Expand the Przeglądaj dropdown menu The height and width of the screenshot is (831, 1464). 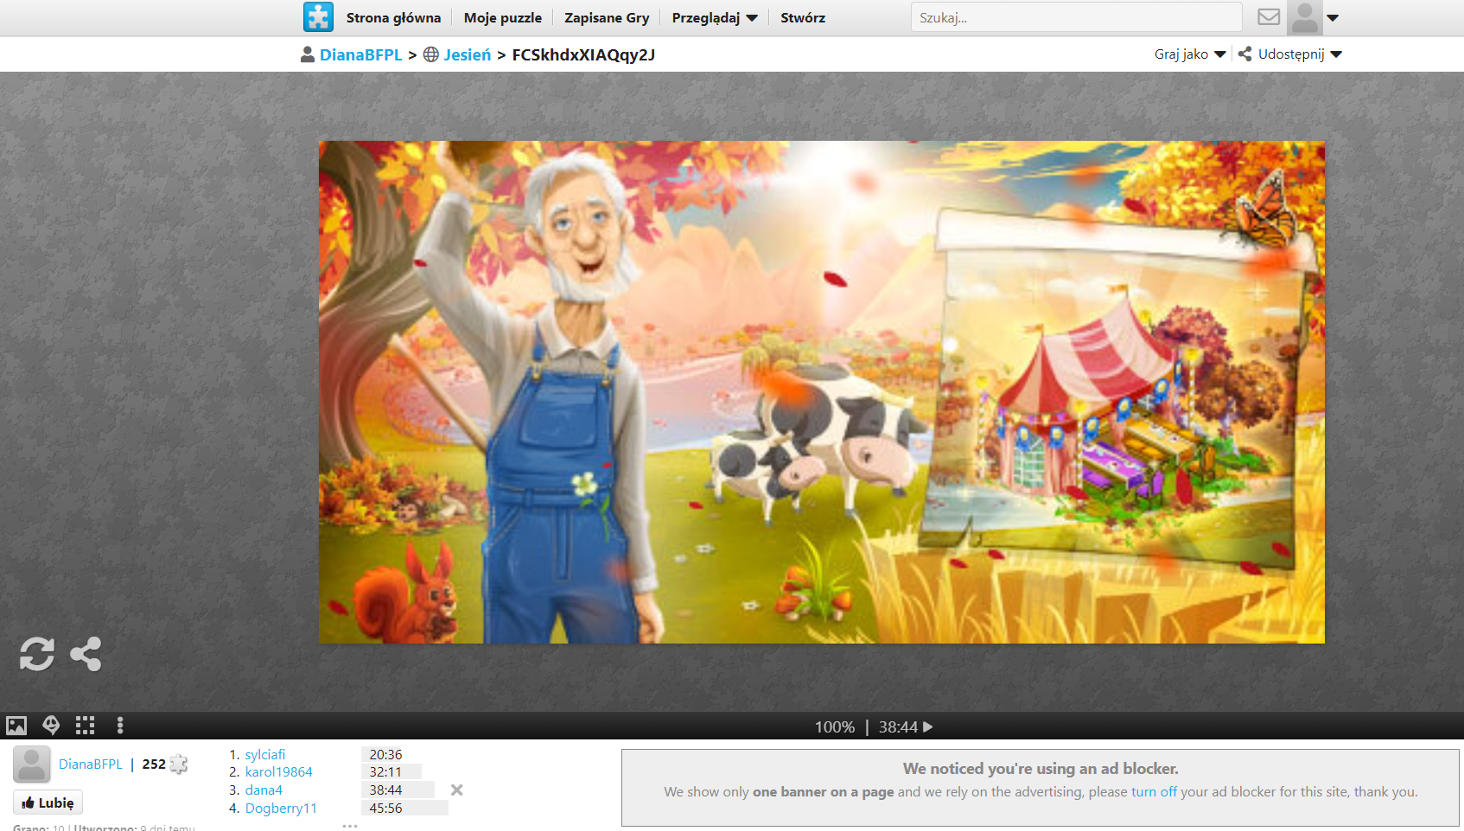pyautogui.click(x=715, y=17)
